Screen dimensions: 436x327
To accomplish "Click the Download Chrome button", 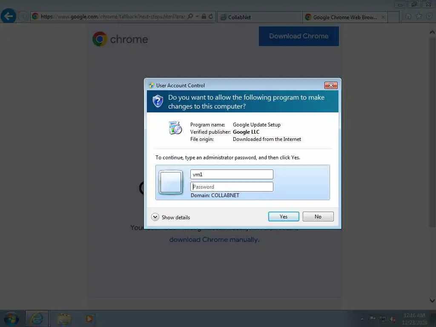I will point(298,36).
